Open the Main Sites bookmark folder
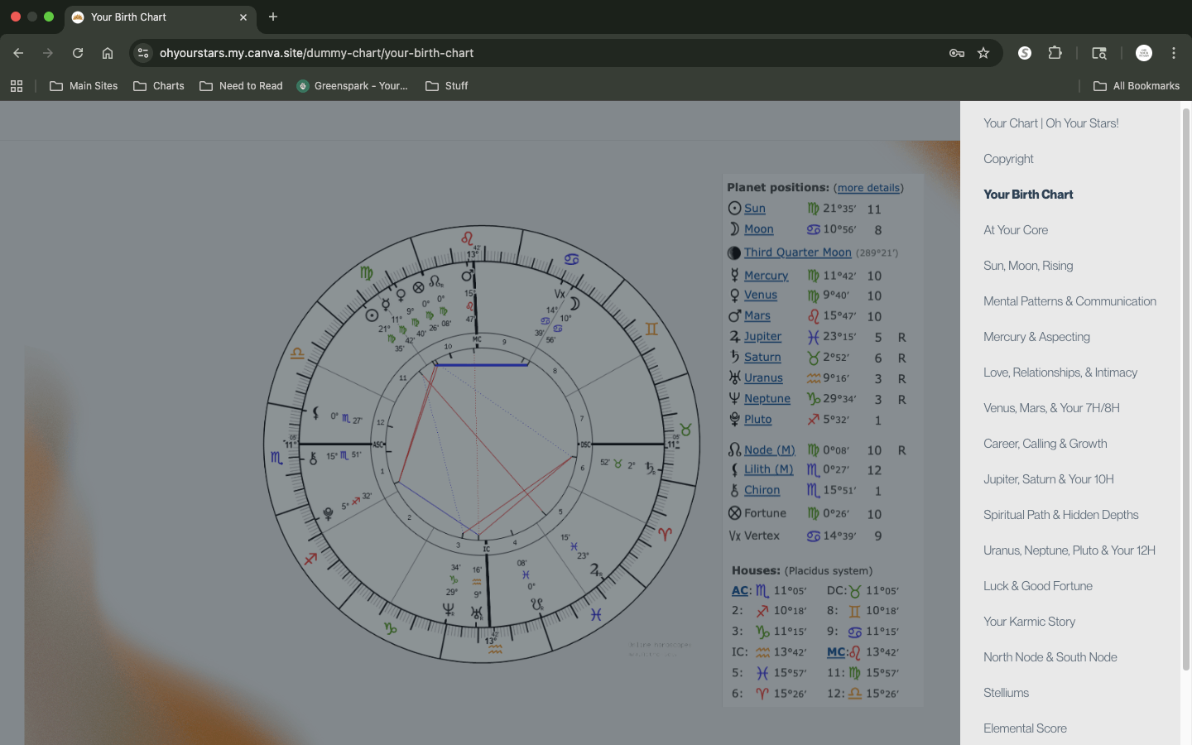Viewport: 1192px width, 745px height. 84,86
